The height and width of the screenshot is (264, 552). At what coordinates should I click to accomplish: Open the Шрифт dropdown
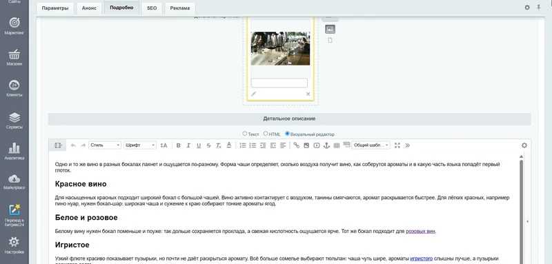click(x=140, y=145)
